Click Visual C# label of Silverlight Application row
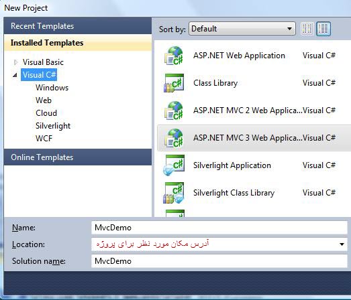The image size is (351, 300). click(319, 165)
